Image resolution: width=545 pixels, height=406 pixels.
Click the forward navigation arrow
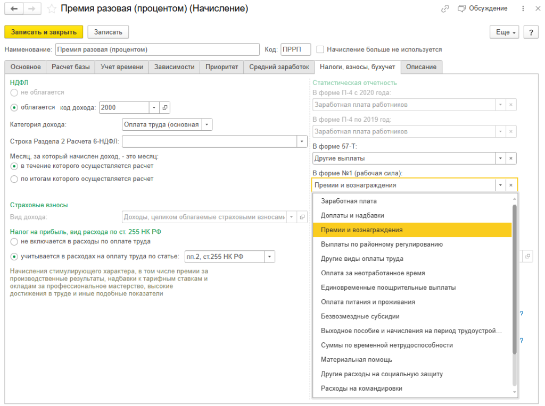pyautogui.click(x=31, y=9)
